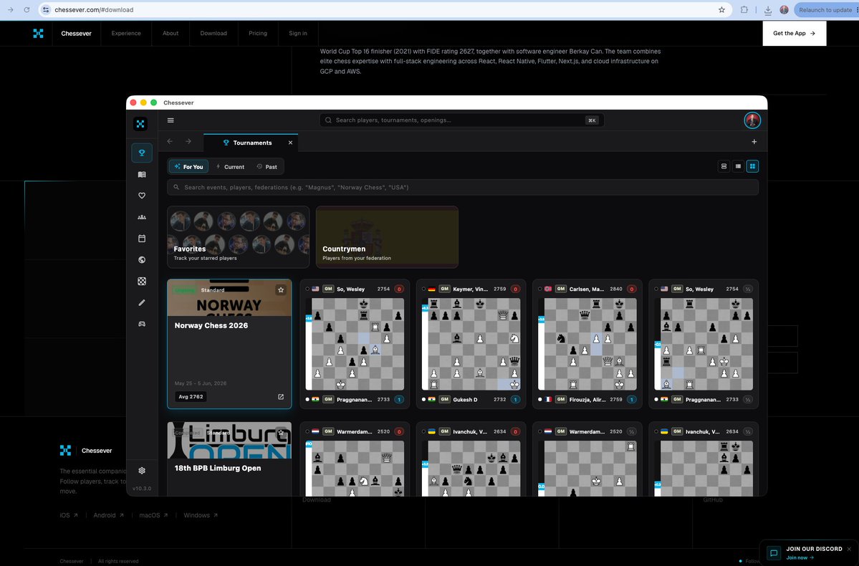Image resolution: width=859 pixels, height=566 pixels.
Task: Close the Tournaments tab
Action: coord(290,143)
